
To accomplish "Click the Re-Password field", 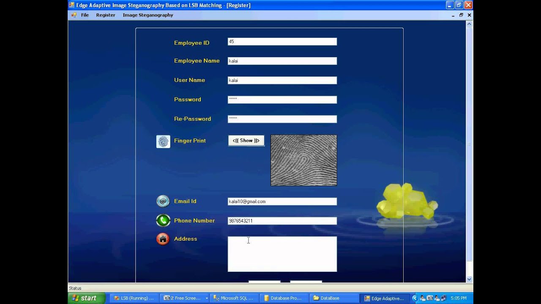I will 282,119.
